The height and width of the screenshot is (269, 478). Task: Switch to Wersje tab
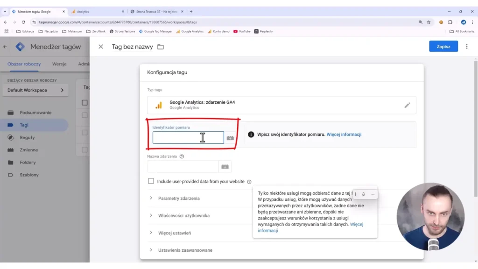59,64
